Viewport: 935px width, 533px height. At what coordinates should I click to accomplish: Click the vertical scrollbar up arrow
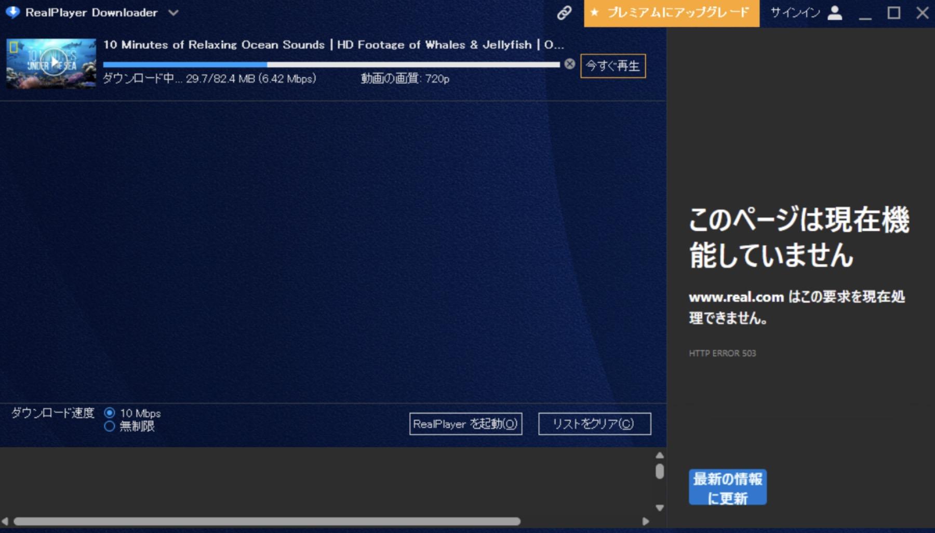660,456
